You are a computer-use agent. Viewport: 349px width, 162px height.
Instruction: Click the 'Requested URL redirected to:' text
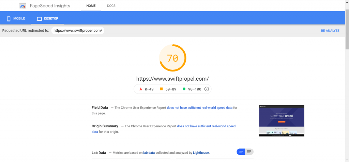tap(25, 31)
